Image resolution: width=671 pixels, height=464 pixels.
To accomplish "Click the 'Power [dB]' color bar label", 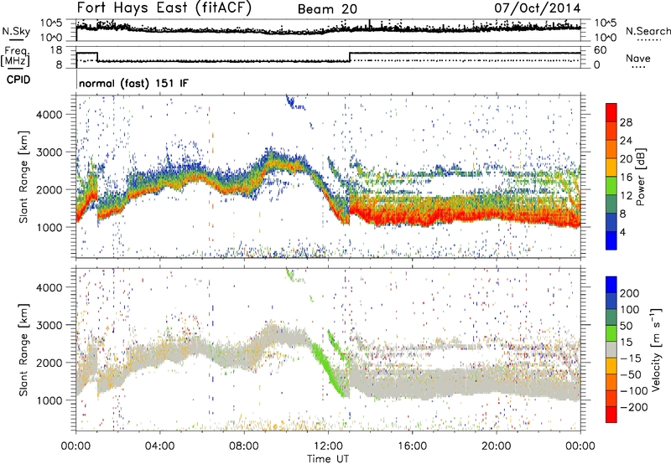I will point(640,177).
